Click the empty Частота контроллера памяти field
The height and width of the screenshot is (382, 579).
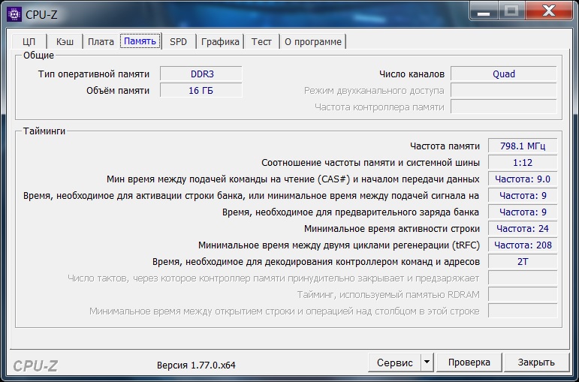click(x=504, y=107)
